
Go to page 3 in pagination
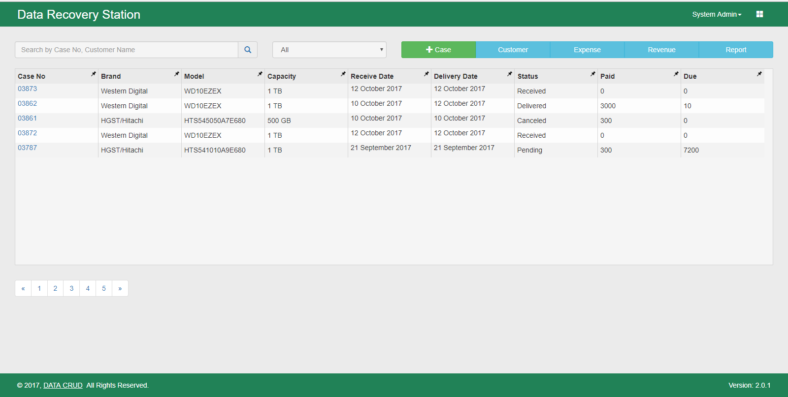tap(71, 288)
